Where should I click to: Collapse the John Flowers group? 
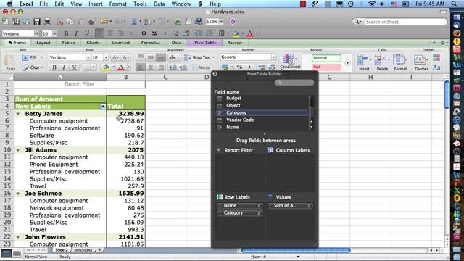click(18, 237)
